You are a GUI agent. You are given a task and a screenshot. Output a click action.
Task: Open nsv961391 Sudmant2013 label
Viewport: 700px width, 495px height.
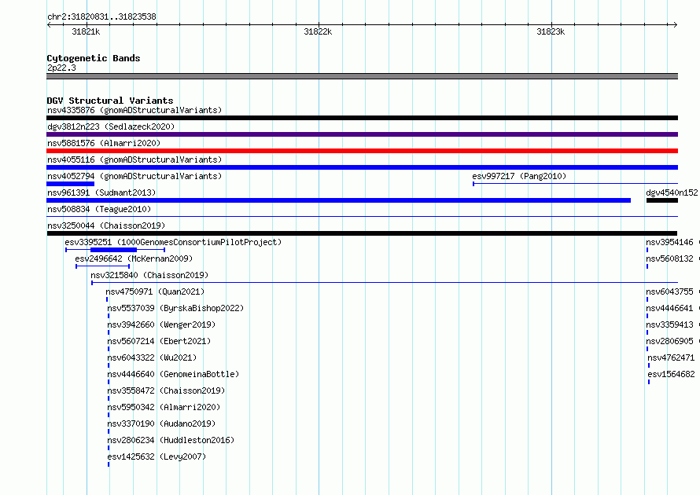(101, 192)
